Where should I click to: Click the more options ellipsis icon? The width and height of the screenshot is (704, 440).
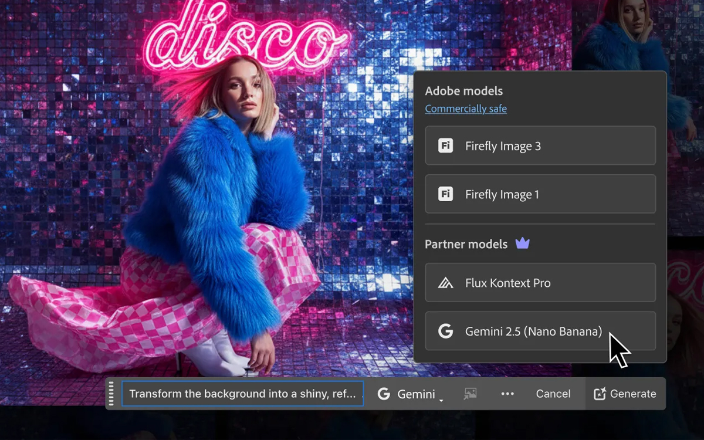(x=507, y=394)
